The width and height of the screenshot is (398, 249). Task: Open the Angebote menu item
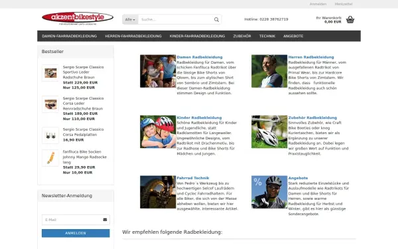pos(293,36)
